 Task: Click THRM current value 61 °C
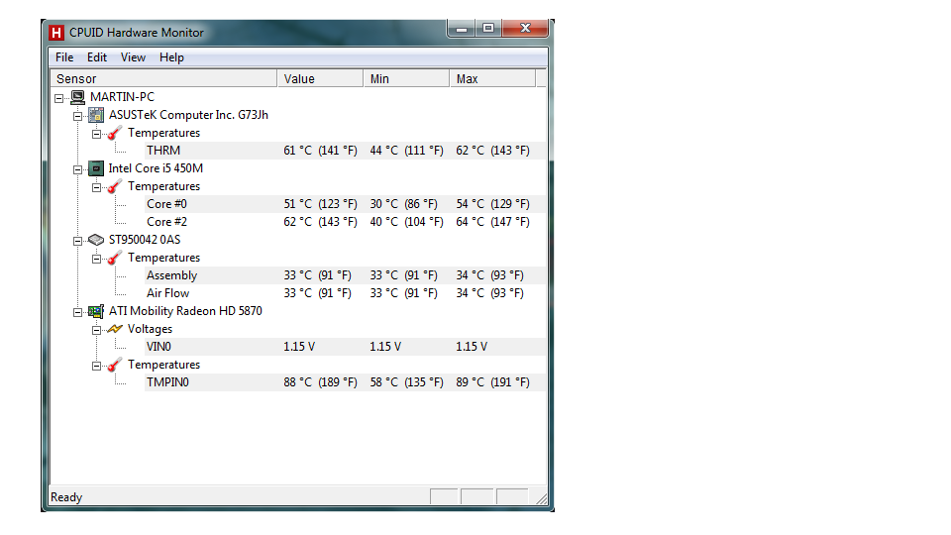pyautogui.click(x=320, y=151)
